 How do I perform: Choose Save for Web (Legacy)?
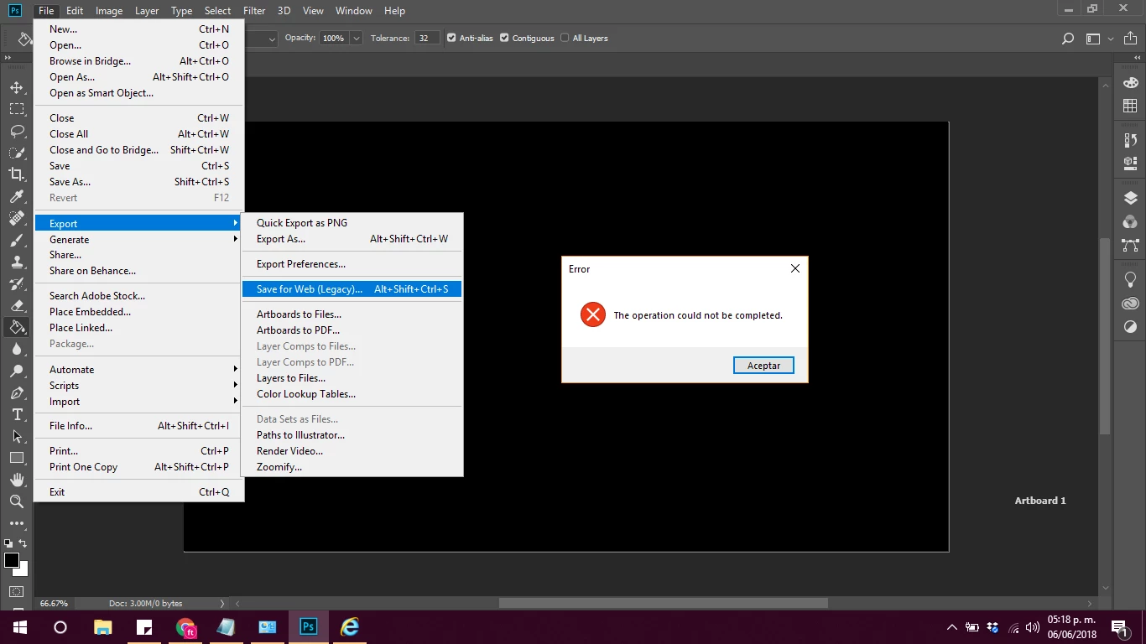352,289
